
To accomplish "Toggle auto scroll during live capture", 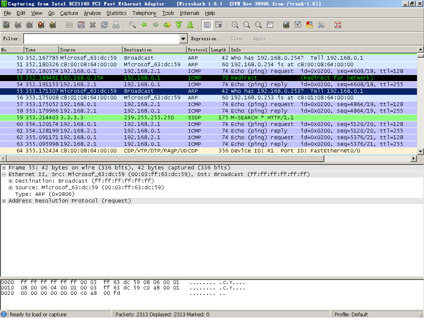I will [219, 25].
